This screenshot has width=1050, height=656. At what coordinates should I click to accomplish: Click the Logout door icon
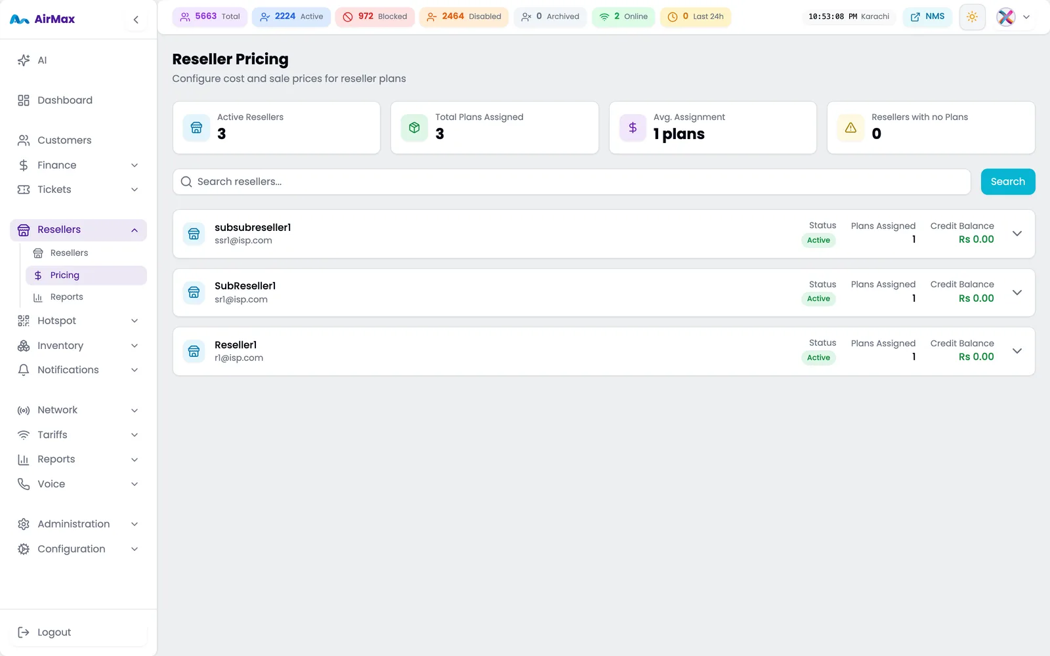[24, 632]
